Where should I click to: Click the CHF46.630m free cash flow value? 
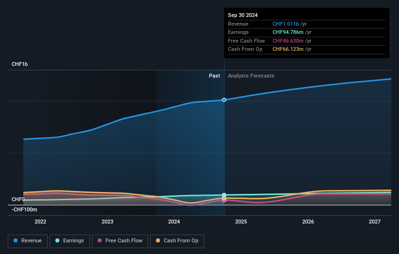tap(288, 41)
